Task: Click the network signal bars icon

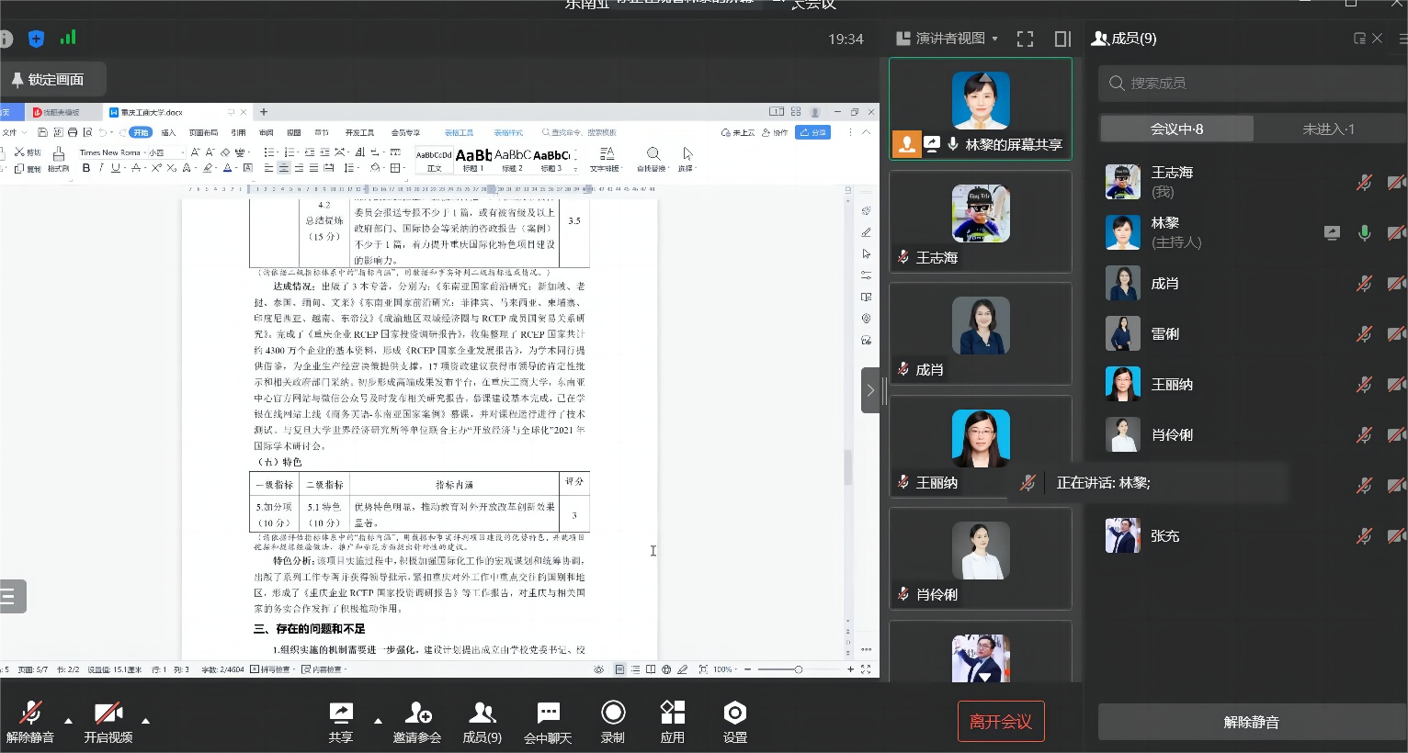Action: point(68,39)
